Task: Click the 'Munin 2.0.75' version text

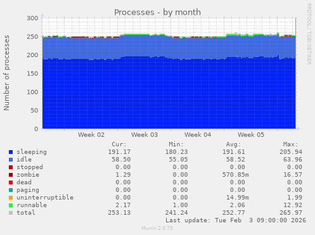Action: tap(157, 228)
